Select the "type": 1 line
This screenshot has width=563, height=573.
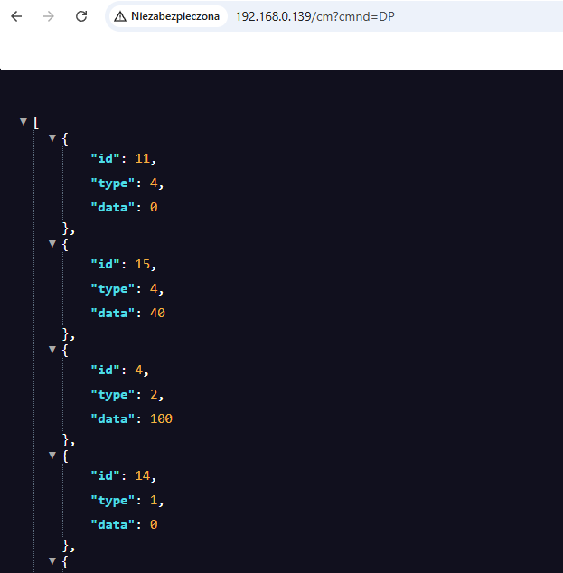click(x=127, y=501)
